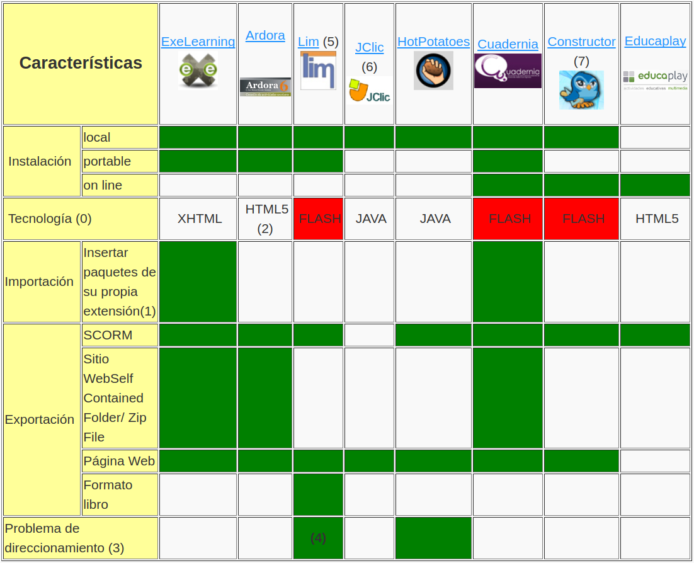Click the 'HTML5 (2)' cell under Ardora
Image resolution: width=694 pixels, height=563 pixels.
(x=265, y=219)
